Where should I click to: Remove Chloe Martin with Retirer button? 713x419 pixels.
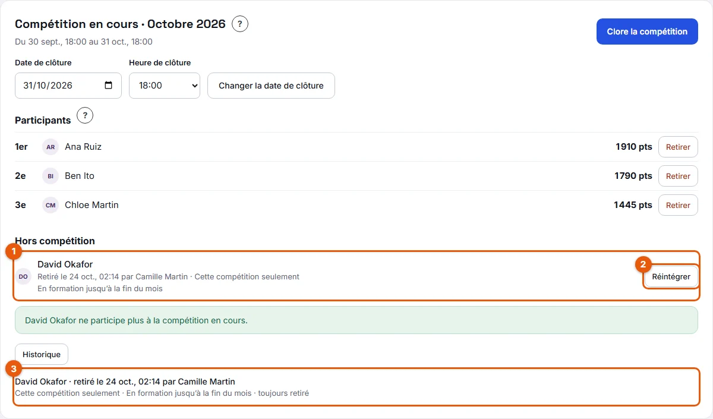[x=678, y=205]
